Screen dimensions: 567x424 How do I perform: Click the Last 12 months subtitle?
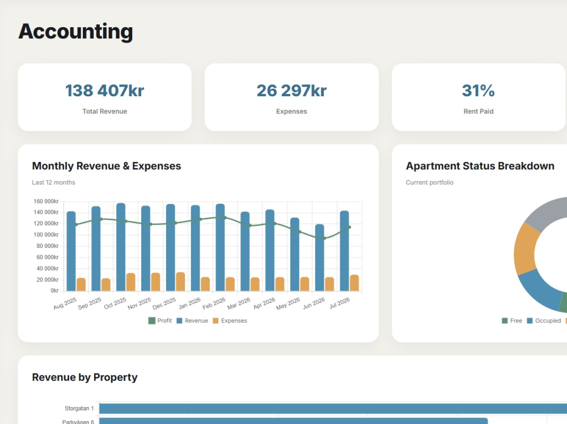pos(53,182)
